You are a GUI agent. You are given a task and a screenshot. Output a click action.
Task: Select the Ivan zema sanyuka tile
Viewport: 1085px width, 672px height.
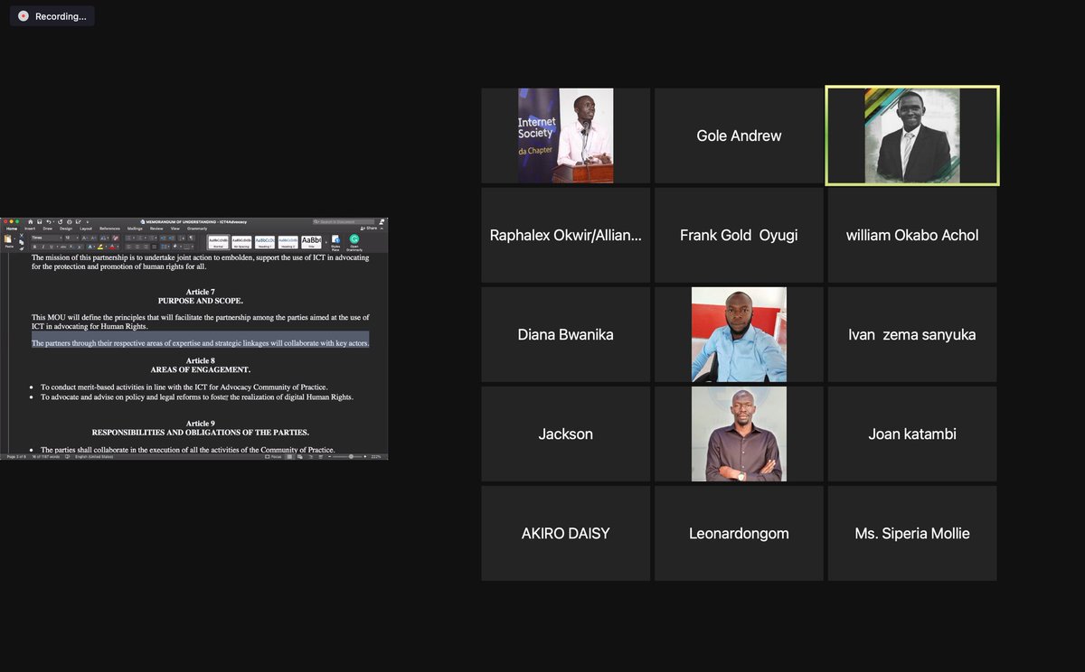click(912, 334)
